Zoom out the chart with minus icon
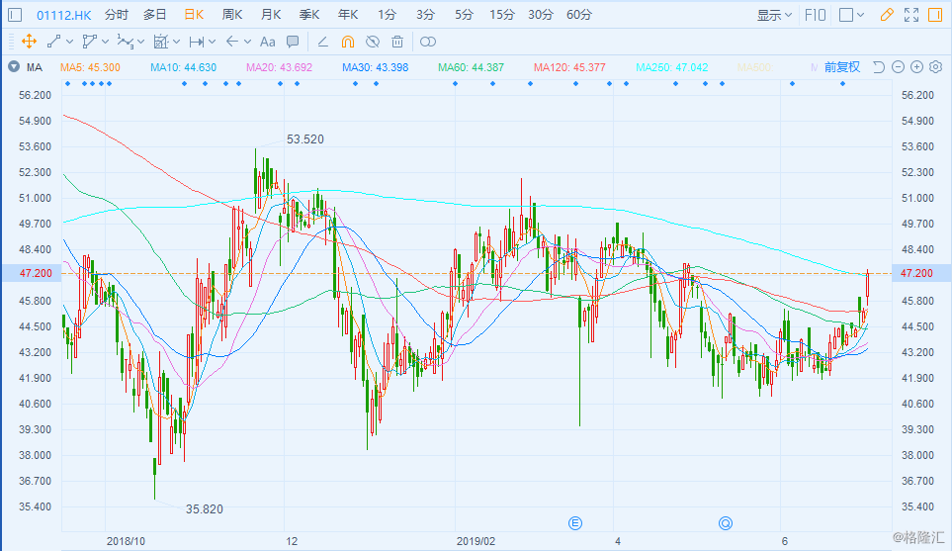 pyautogui.click(x=898, y=67)
